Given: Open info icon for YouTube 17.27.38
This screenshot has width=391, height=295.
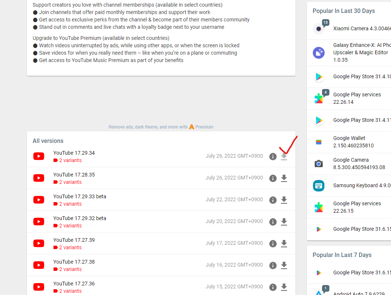Looking at the screenshot, I should 273,265.
